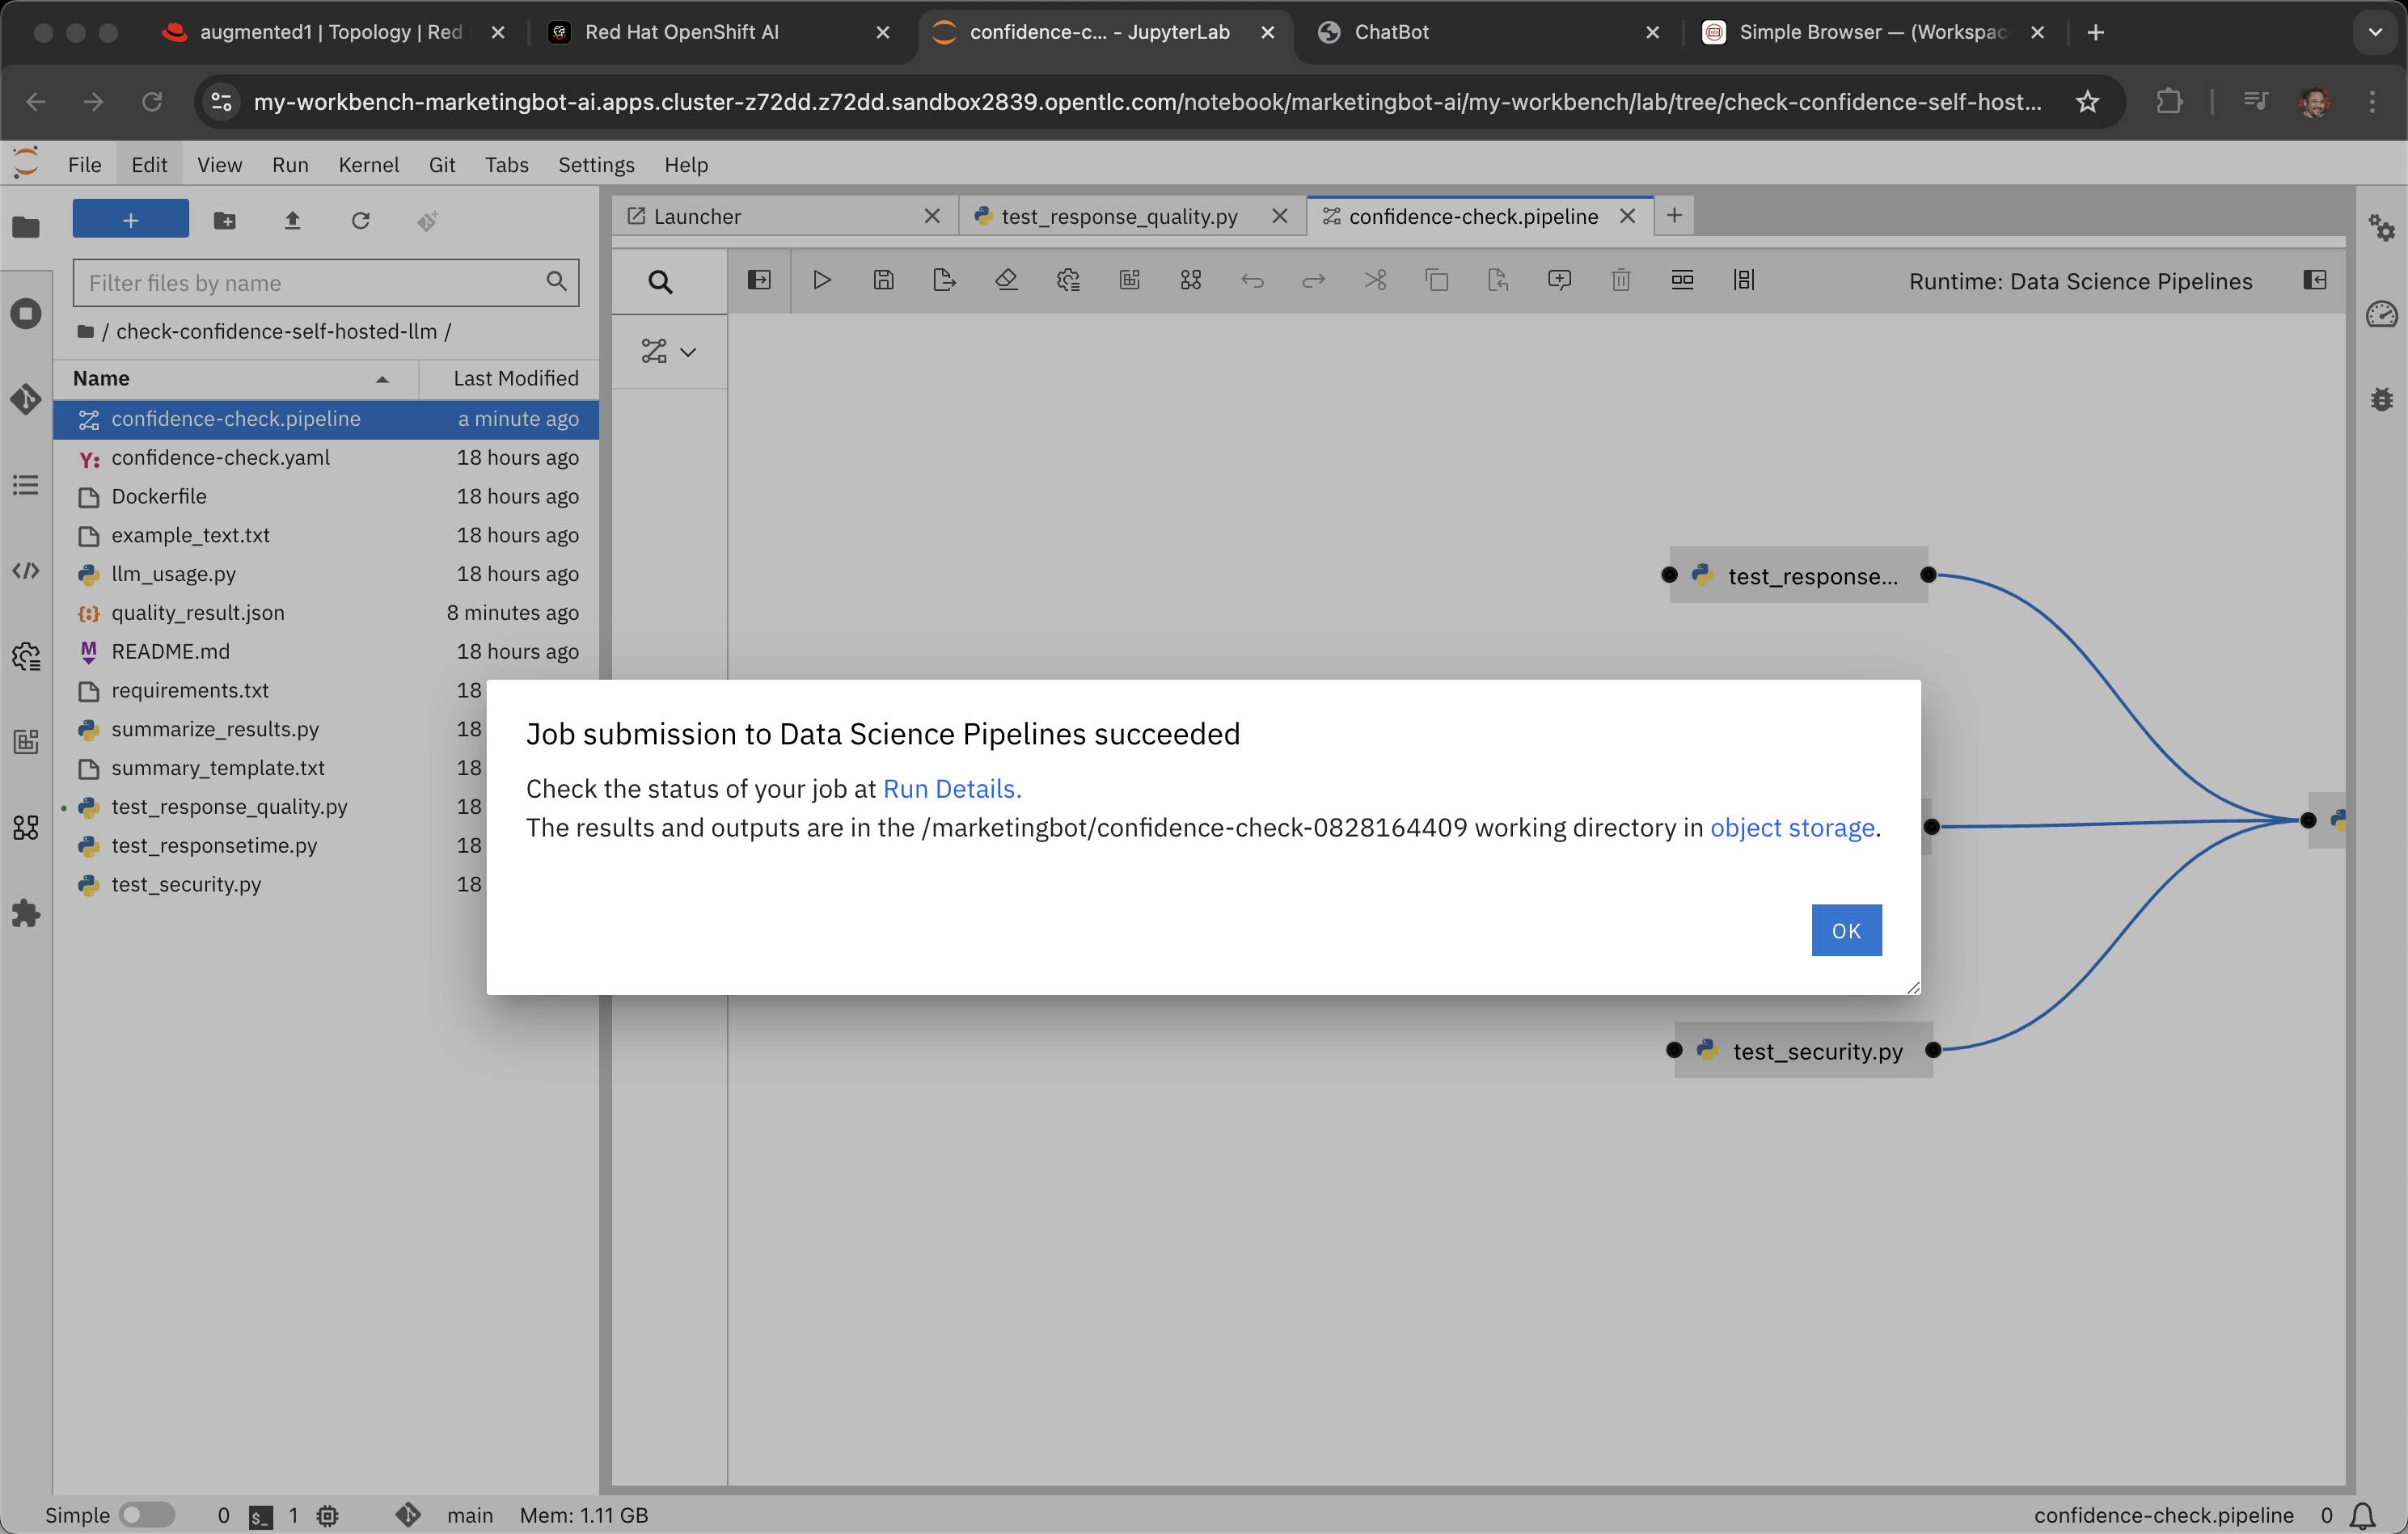Click the Run Pipeline play icon
This screenshot has width=2408, height=1534.
[821, 280]
